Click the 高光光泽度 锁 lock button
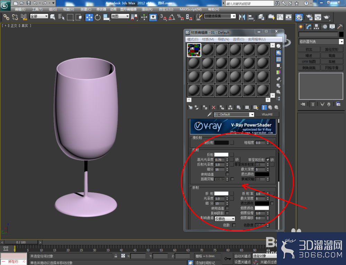The width and height of the screenshot is (346, 265). coord(237,160)
